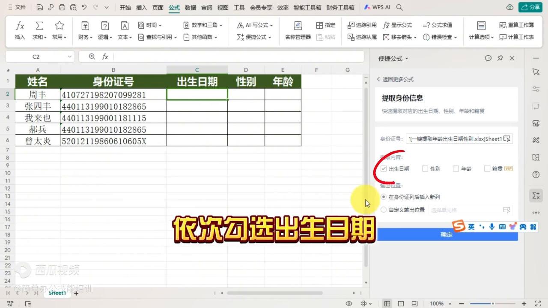Open the Name Manager (名称管理器)

298,31
